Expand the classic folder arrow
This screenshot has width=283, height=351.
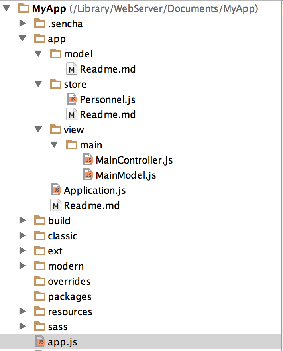pyautogui.click(x=22, y=236)
